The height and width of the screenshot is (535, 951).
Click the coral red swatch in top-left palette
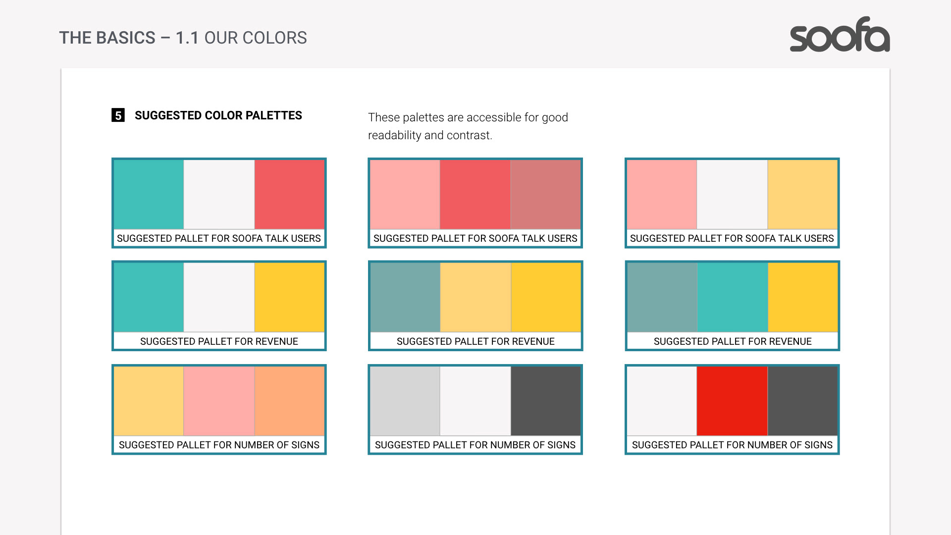click(x=289, y=194)
